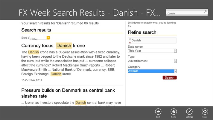Click search icon in Refine search field
213x120 pixels.
[130, 40]
